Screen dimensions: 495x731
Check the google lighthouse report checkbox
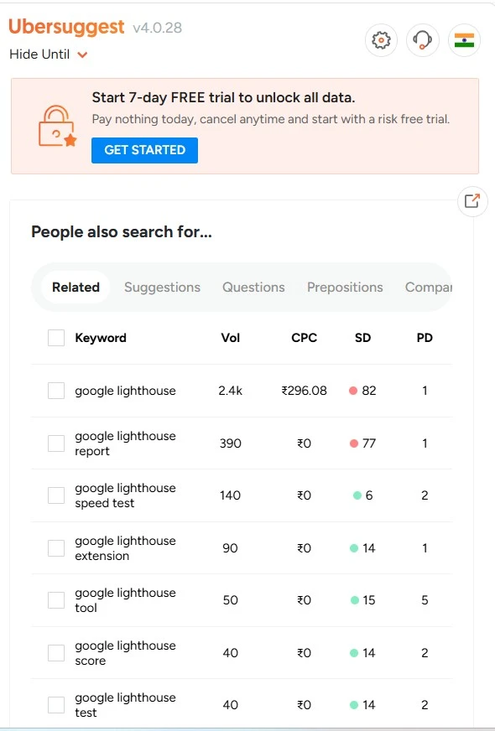tap(55, 443)
